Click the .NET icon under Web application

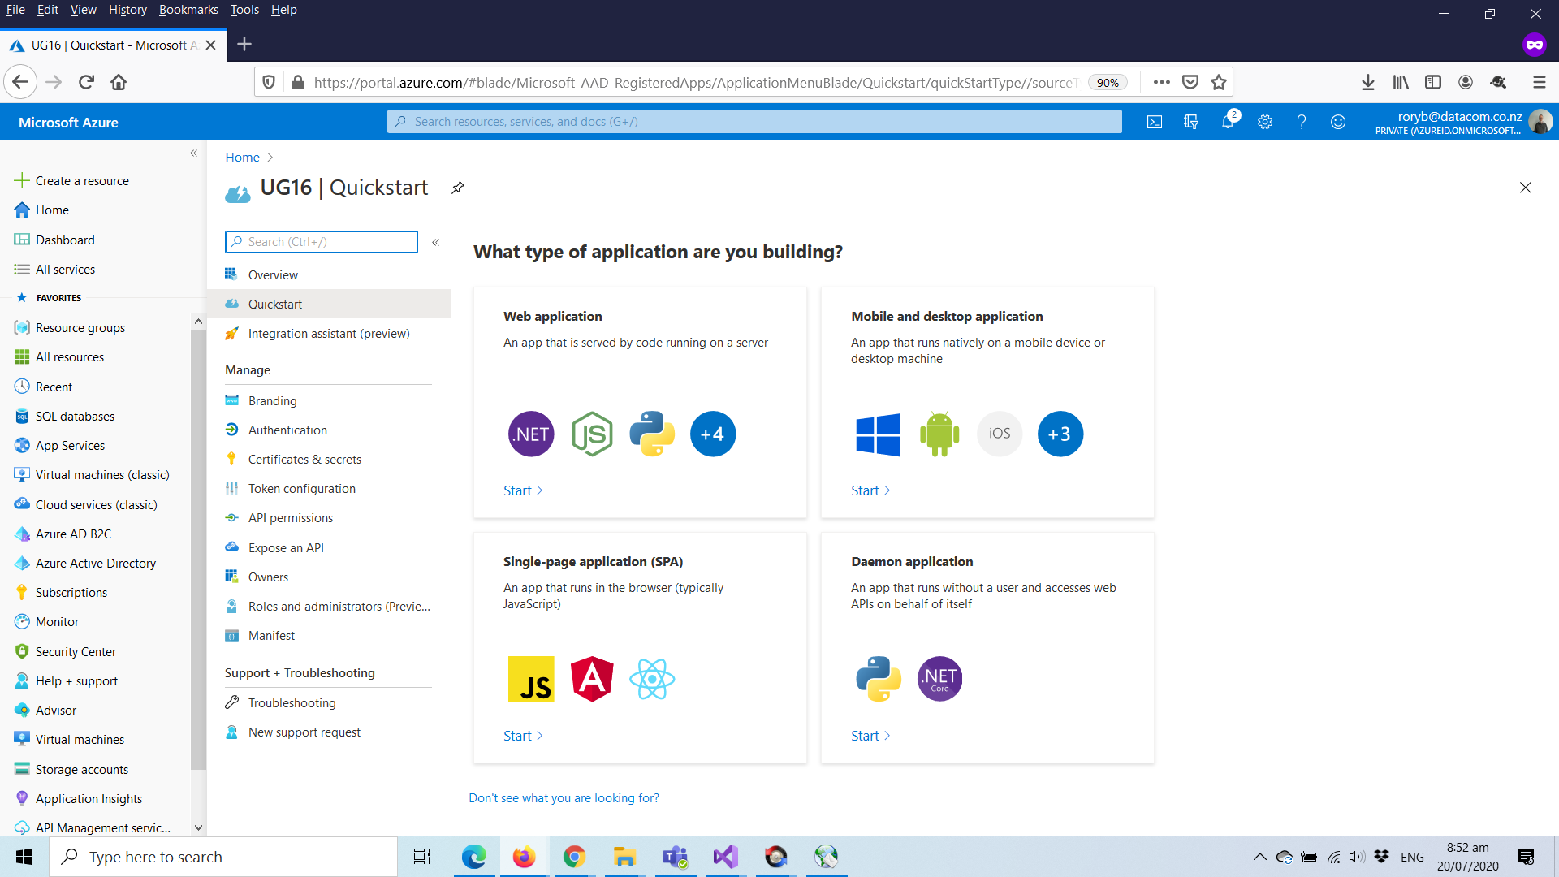(x=530, y=434)
